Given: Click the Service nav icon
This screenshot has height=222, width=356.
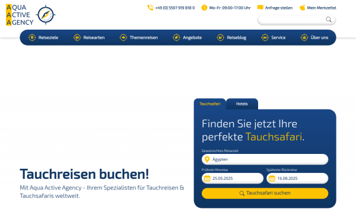Looking at the screenshot, I should (x=265, y=37).
